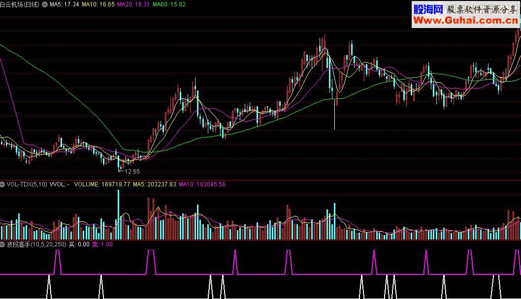Click the volume MA10: 182045.56 value
The height and width of the screenshot is (299, 521).
[202, 184]
